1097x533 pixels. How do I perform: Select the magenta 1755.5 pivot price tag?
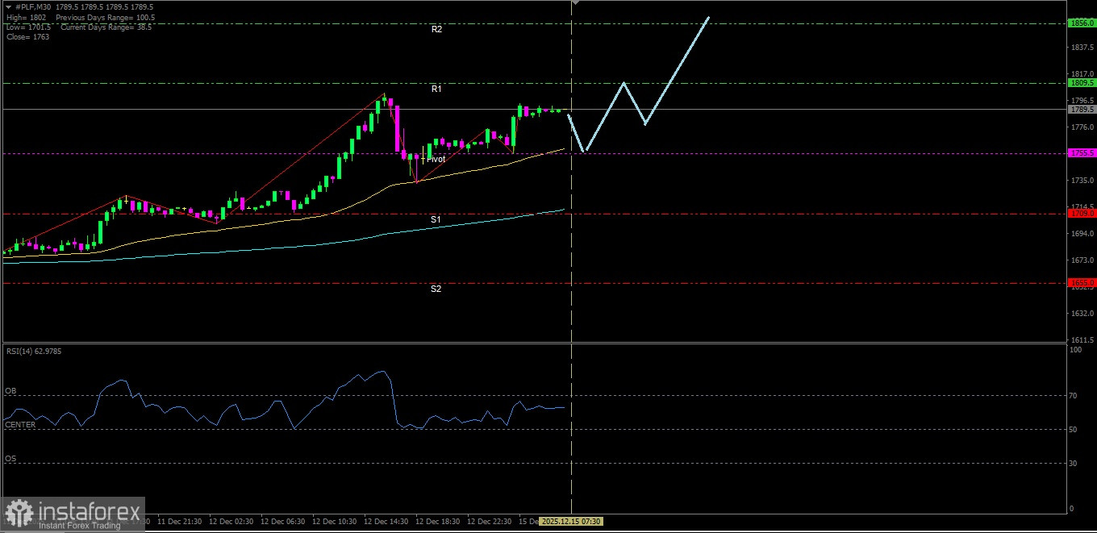(1081, 152)
